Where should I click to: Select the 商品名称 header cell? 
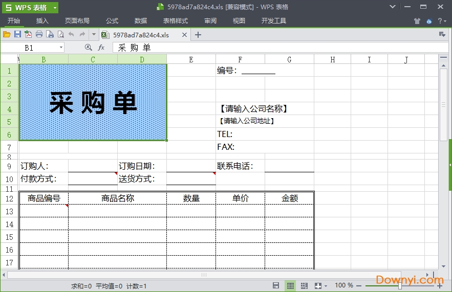point(118,198)
